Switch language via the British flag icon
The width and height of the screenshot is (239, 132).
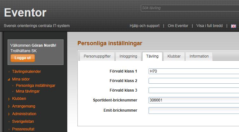(233, 26)
